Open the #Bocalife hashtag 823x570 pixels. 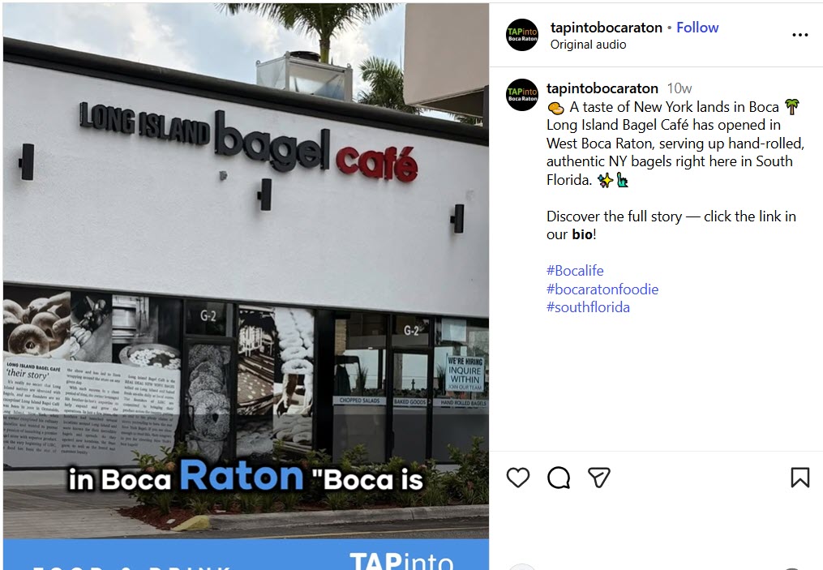[575, 271]
